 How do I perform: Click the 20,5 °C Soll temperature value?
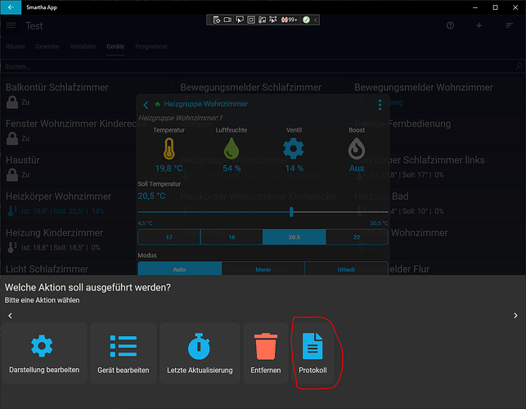pyautogui.click(x=151, y=196)
